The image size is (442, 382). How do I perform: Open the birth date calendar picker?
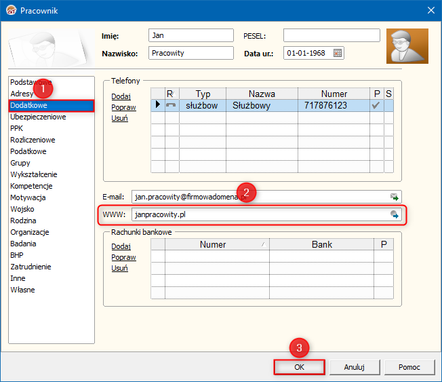338,53
